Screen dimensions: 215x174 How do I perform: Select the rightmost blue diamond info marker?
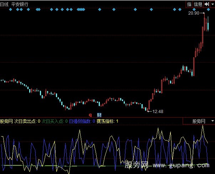click(208, 10)
